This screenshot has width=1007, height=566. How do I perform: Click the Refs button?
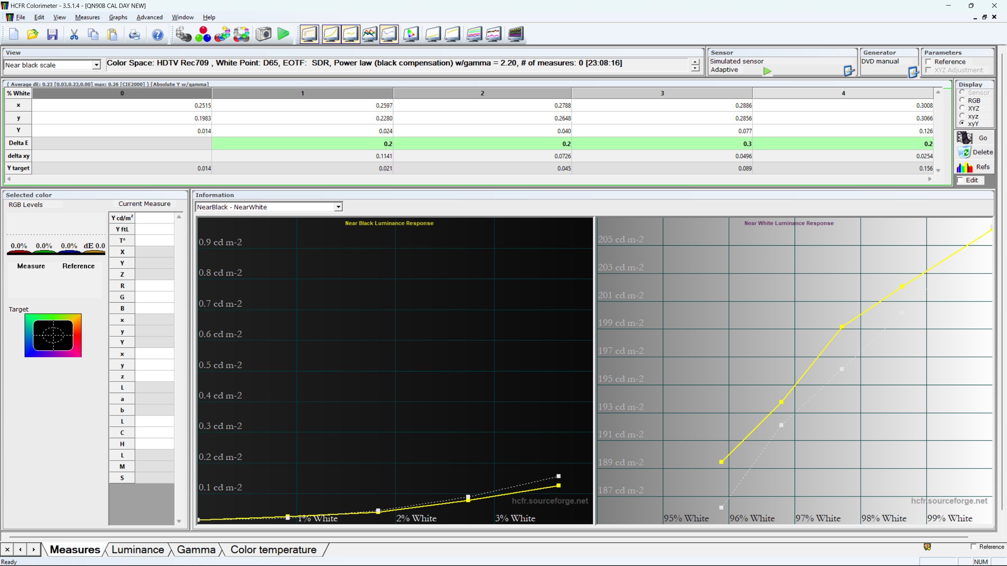tap(975, 167)
